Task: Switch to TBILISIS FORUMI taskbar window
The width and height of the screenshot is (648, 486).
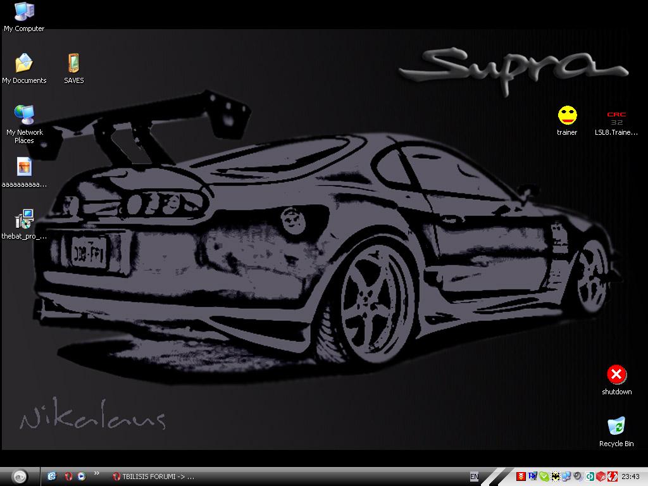Action: pyautogui.click(x=153, y=477)
